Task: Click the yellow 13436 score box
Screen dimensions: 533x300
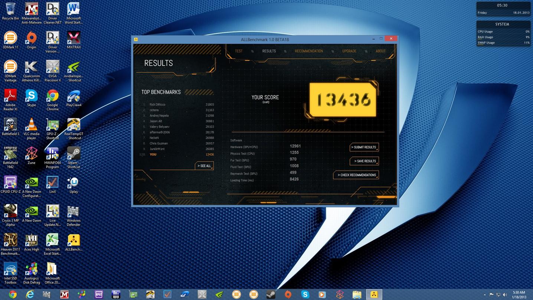Action: coord(343,100)
